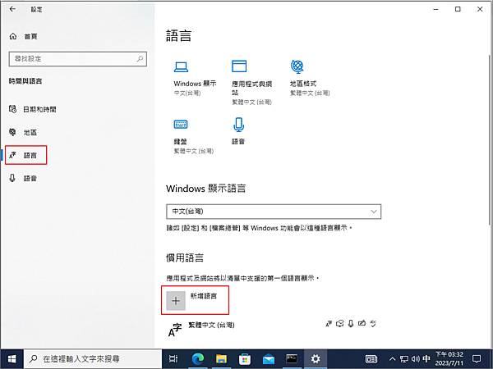
Task: Click the spell-check icon for 繁體中文
Action: (x=373, y=324)
